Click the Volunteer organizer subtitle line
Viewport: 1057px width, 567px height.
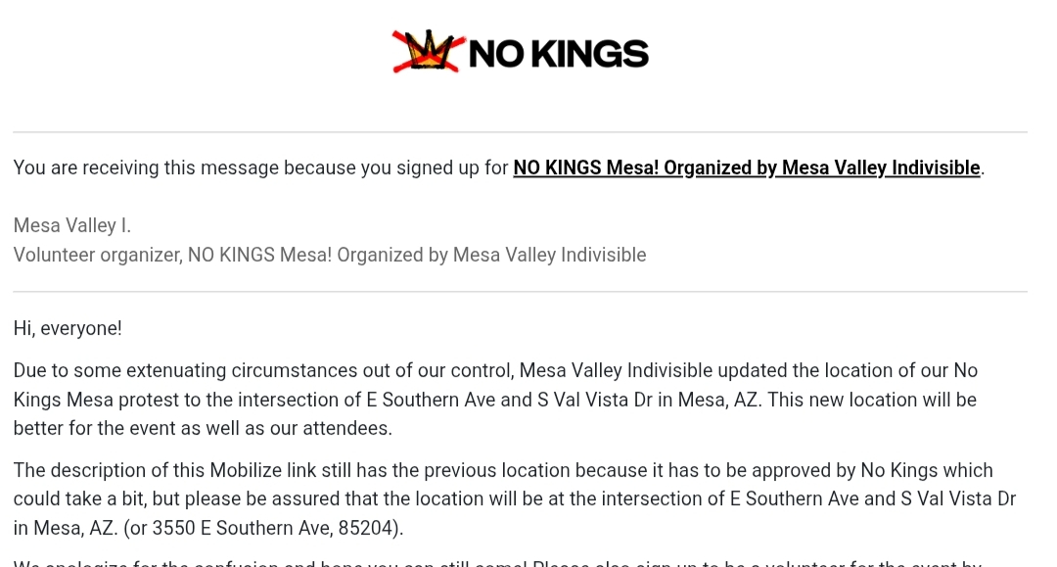click(329, 255)
